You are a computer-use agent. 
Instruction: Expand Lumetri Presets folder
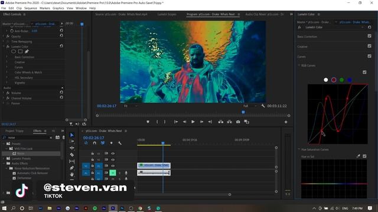[x=4, y=158]
